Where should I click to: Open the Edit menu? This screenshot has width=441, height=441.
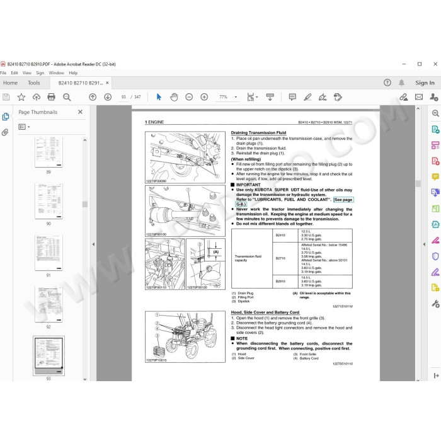[14, 73]
